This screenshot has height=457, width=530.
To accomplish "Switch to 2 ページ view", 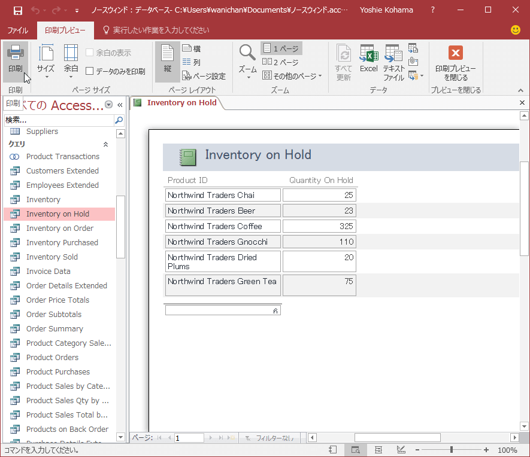I will [280, 62].
